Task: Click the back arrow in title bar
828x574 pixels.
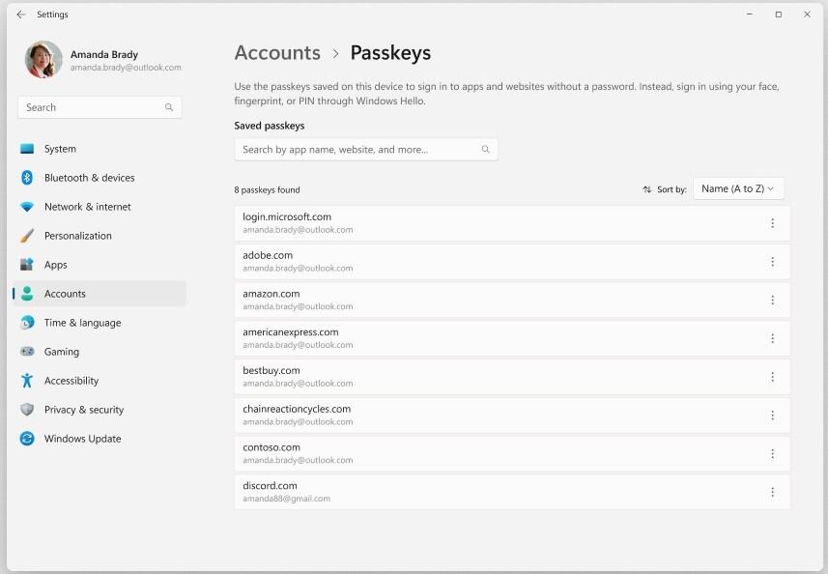Action: [x=21, y=14]
